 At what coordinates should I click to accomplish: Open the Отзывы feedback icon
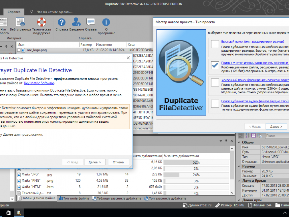click(x=91, y=22)
